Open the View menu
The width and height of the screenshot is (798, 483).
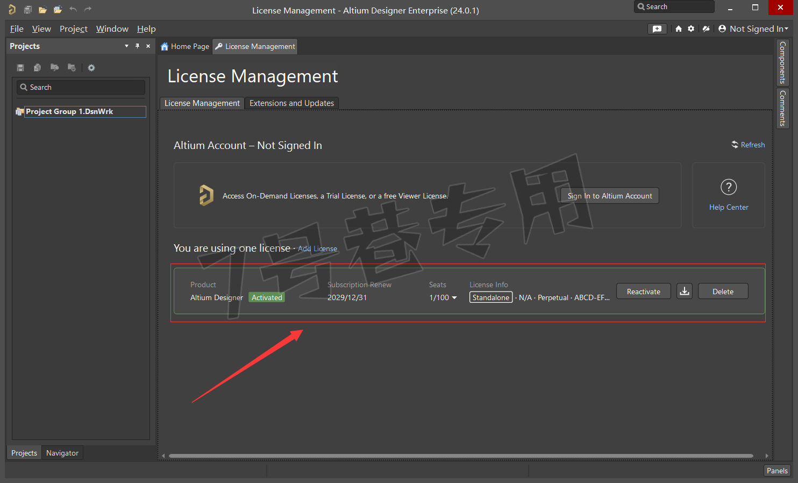[x=41, y=29]
